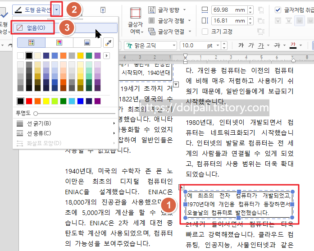
Task: Click the 글자 방향 text direction icon
Action: click(151, 9)
